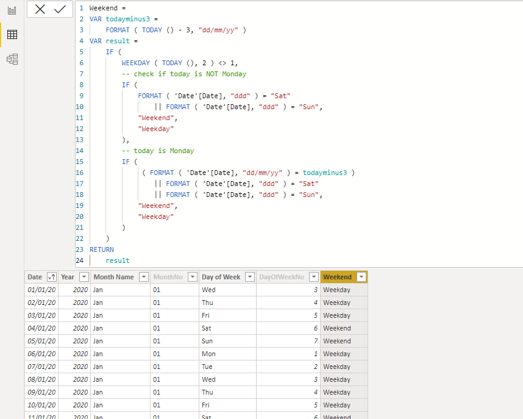Image resolution: width=523 pixels, height=419 pixels.
Task: Click line number 15 in formula editor
Action: coord(80,162)
